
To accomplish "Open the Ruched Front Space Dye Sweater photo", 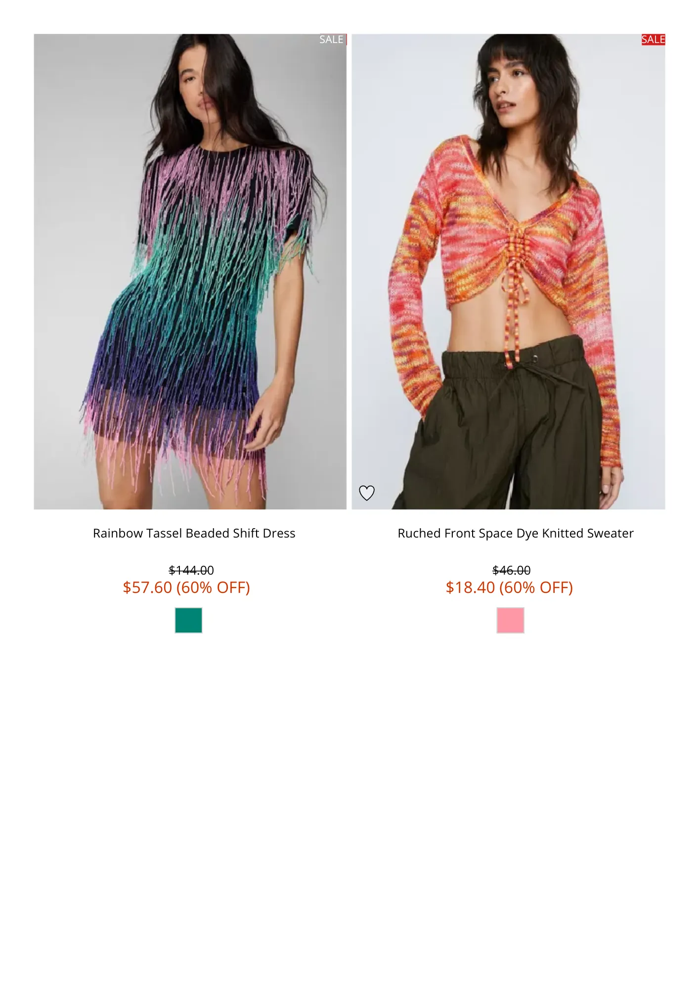I will point(508,271).
